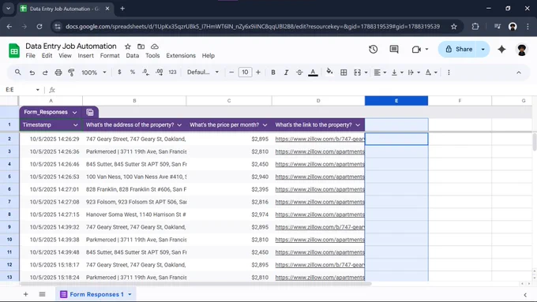Click the Share button
The width and height of the screenshot is (537, 302).
coord(460,49)
